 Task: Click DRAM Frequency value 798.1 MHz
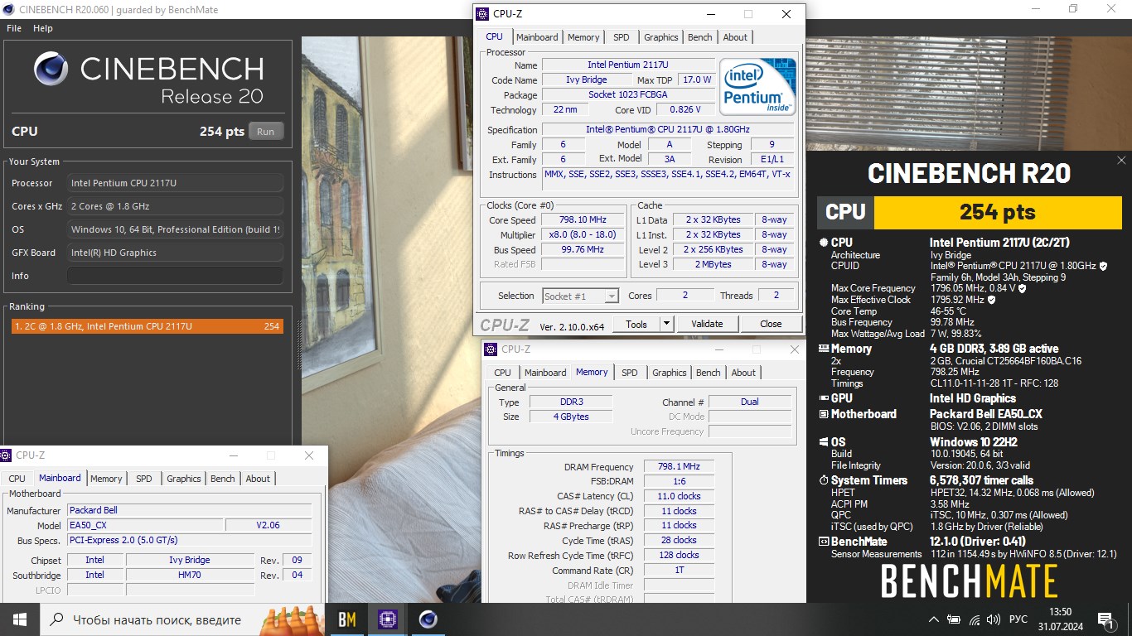679,467
